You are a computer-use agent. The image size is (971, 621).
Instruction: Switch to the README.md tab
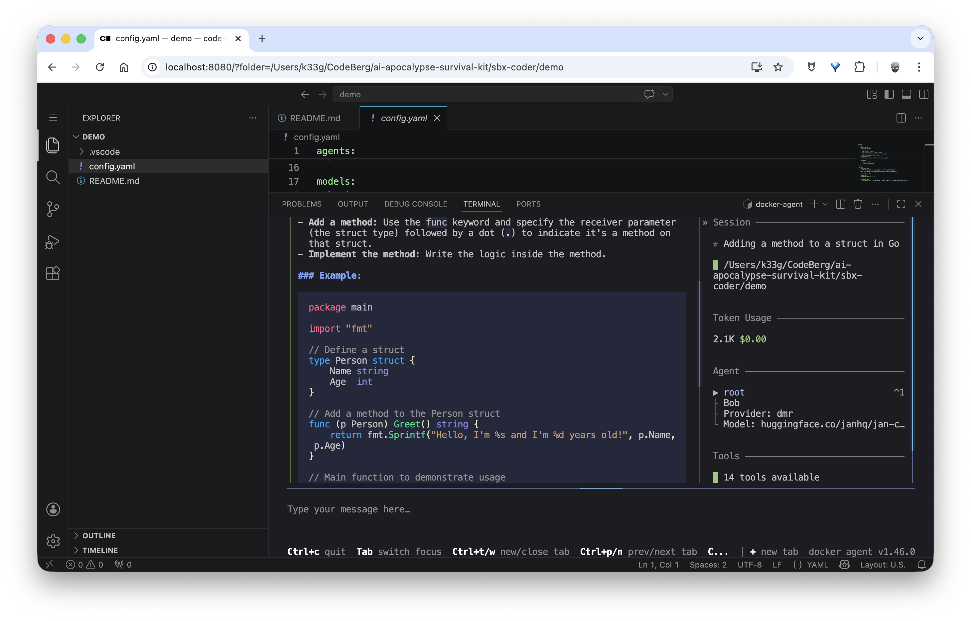click(315, 118)
